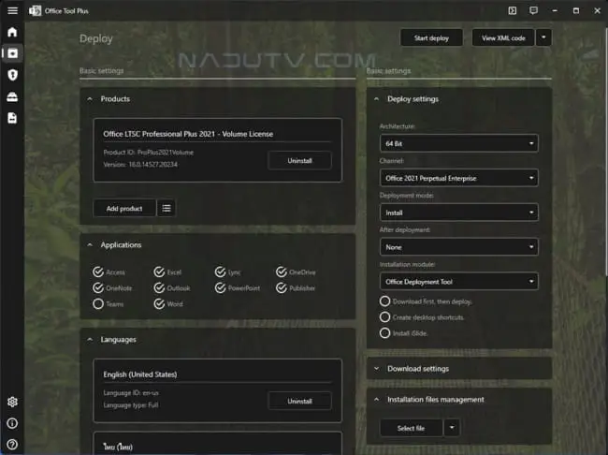Open the After deployment None dropdown

point(459,247)
